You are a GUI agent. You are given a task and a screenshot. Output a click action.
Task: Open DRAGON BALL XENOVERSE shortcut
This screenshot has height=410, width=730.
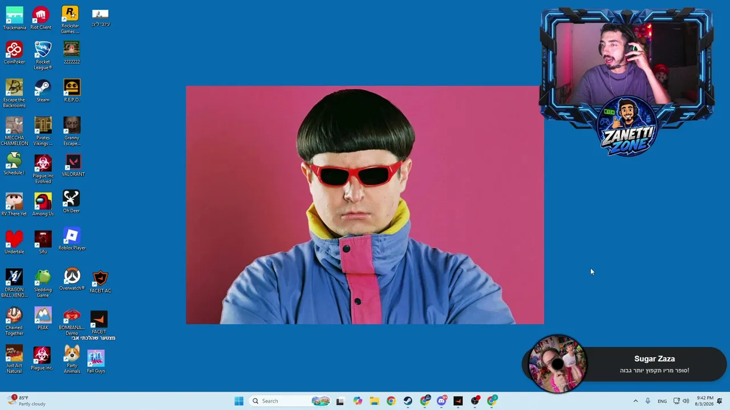coord(14,283)
